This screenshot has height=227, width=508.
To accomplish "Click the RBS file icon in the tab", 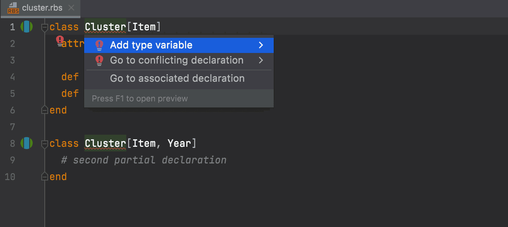I will pos(13,8).
